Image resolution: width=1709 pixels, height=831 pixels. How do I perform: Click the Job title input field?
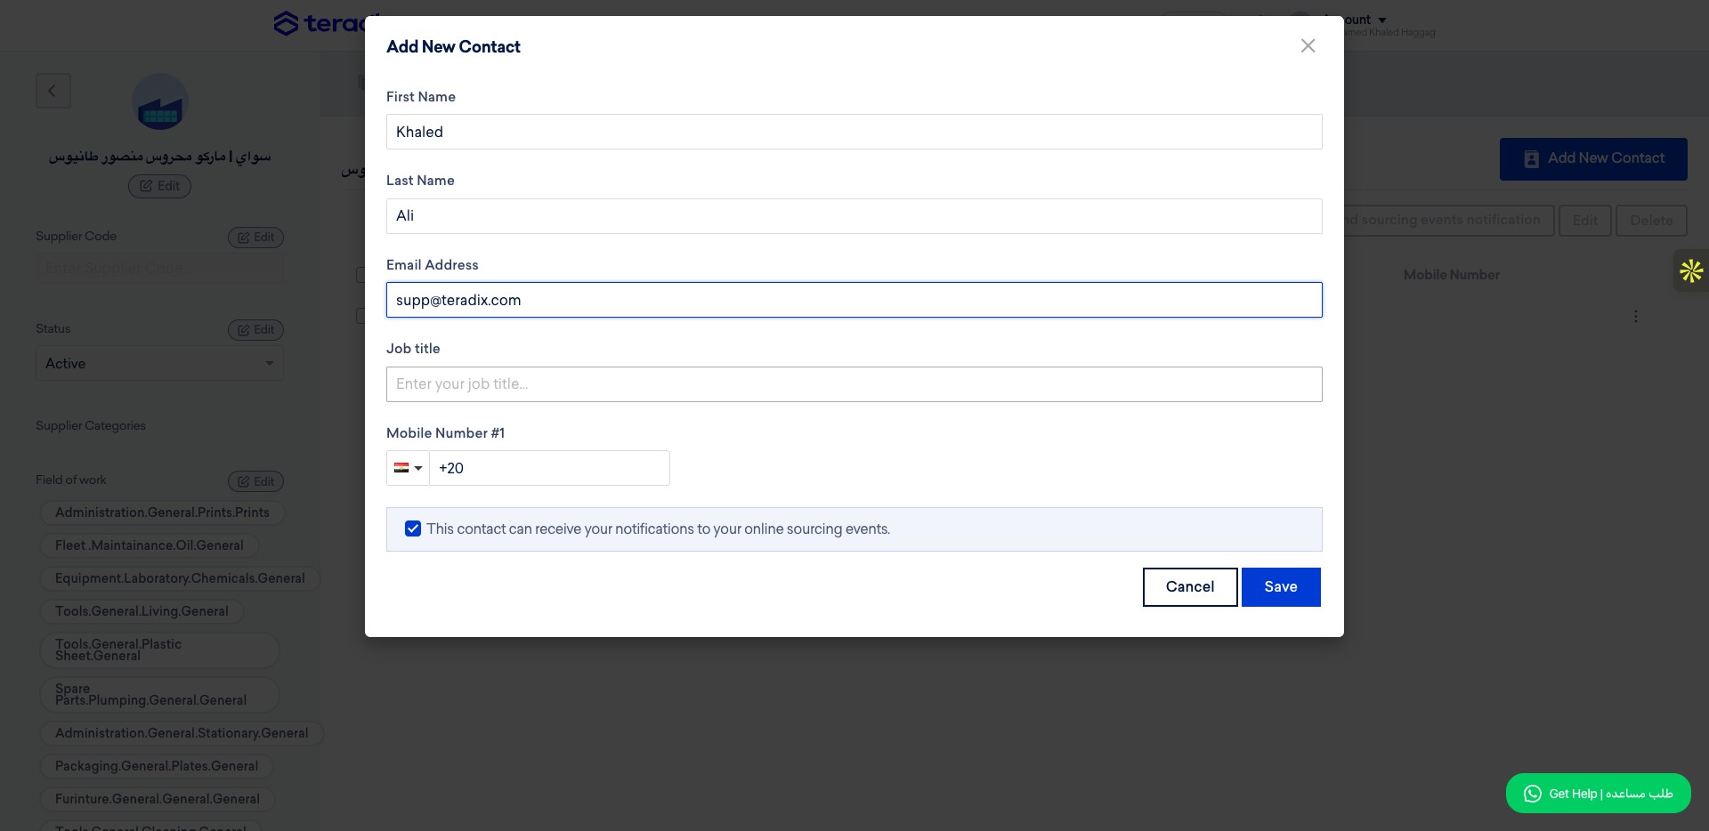pos(854,384)
